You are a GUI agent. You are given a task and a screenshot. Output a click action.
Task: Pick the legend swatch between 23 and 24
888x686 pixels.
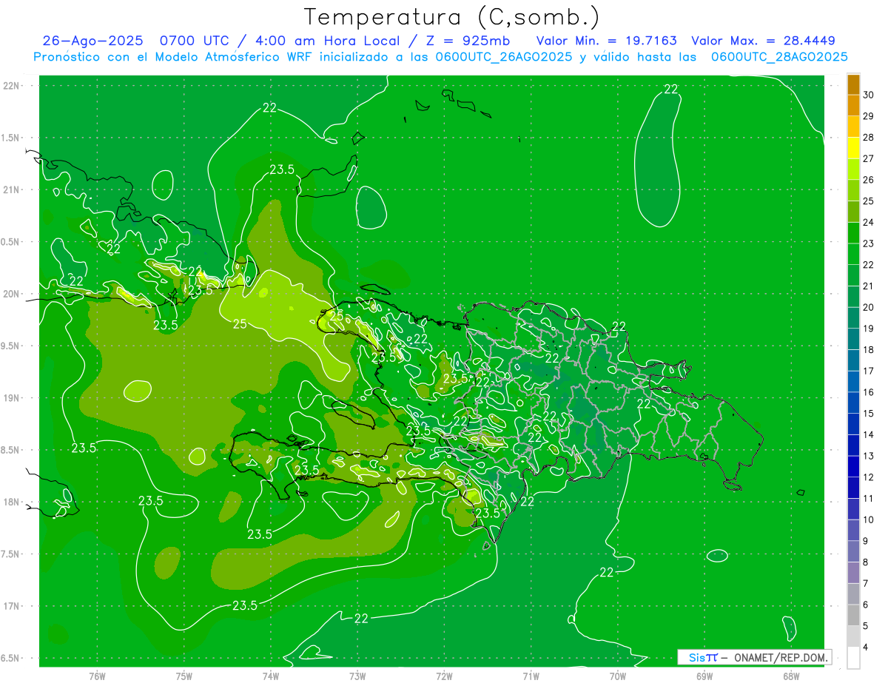(x=853, y=233)
